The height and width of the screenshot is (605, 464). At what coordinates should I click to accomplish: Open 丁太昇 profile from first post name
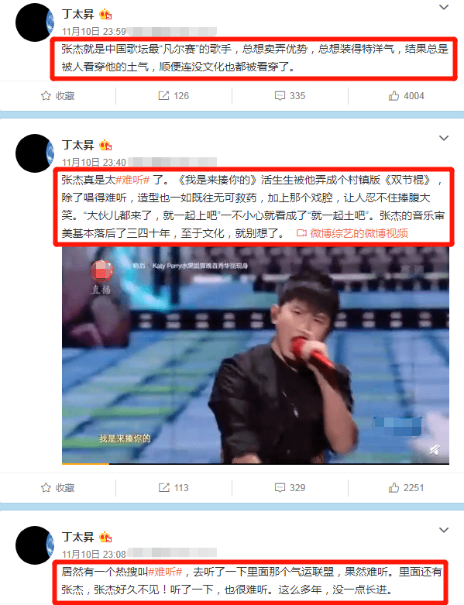point(78,14)
